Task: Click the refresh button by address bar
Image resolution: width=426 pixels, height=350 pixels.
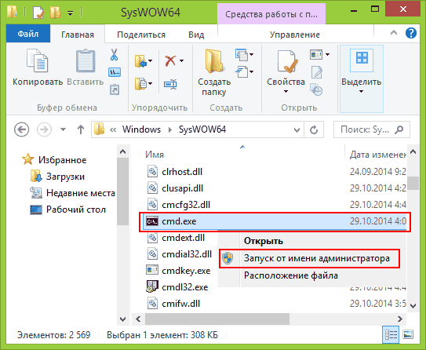Action: (314, 130)
